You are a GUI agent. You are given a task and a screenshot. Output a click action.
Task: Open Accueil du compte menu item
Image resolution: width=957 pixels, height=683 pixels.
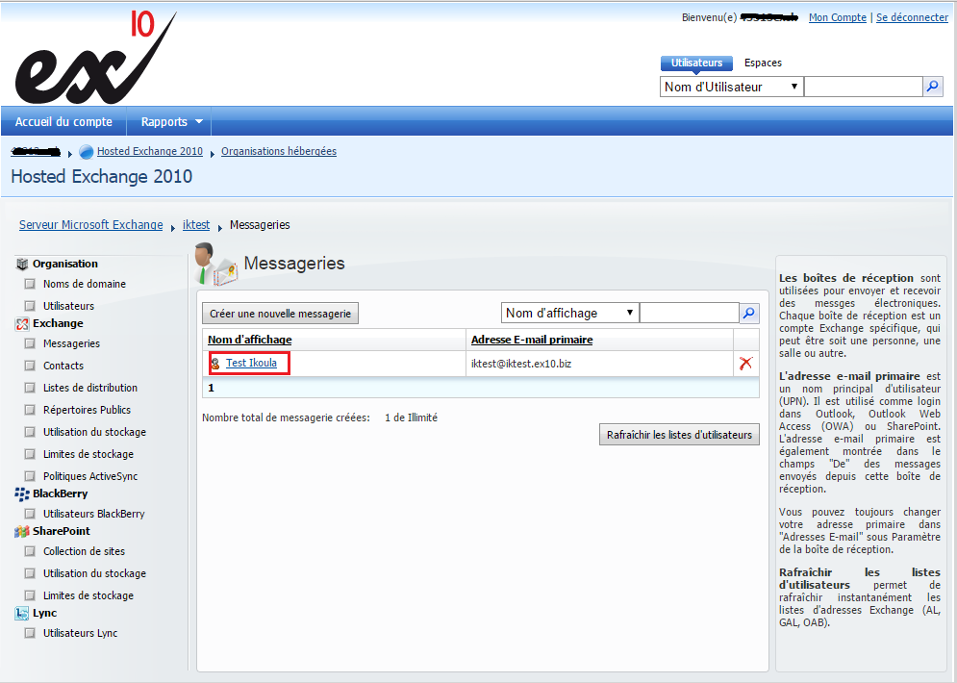63,121
